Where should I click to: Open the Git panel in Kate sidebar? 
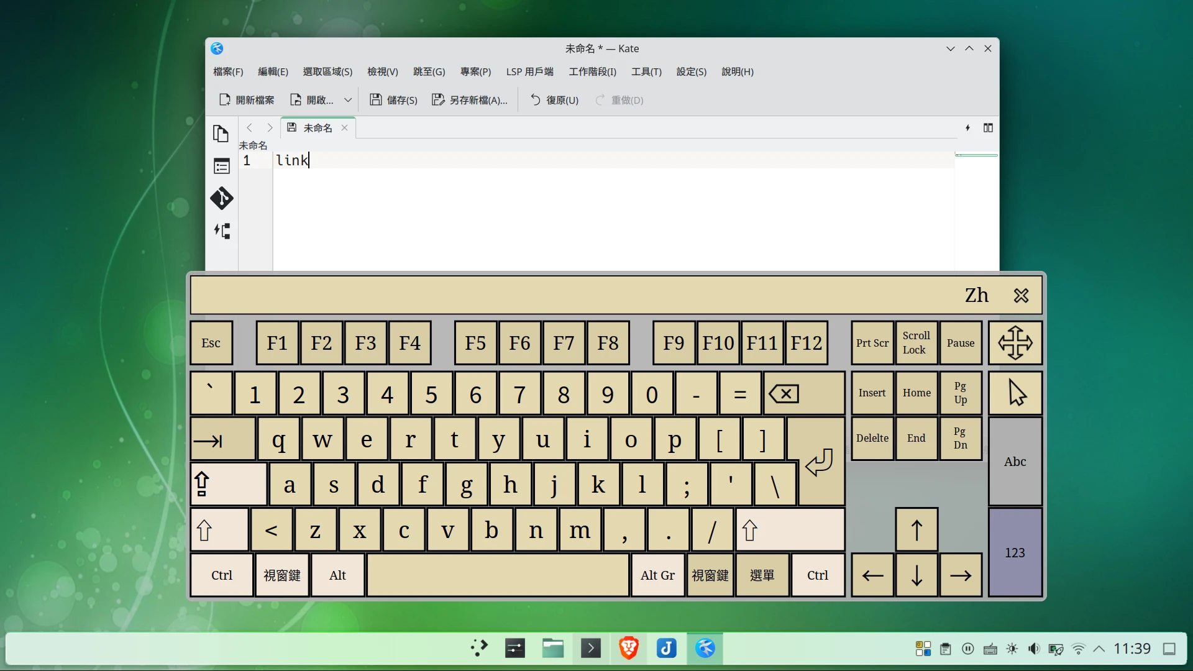tap(221, 198)
